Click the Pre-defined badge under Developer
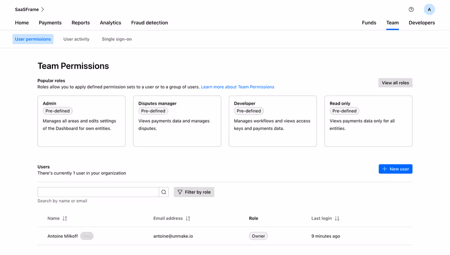The image size is (450, 255). point(249,111)
